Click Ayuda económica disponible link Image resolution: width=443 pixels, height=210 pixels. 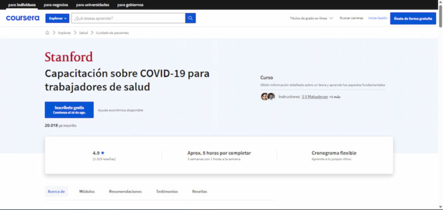[120, 110]
